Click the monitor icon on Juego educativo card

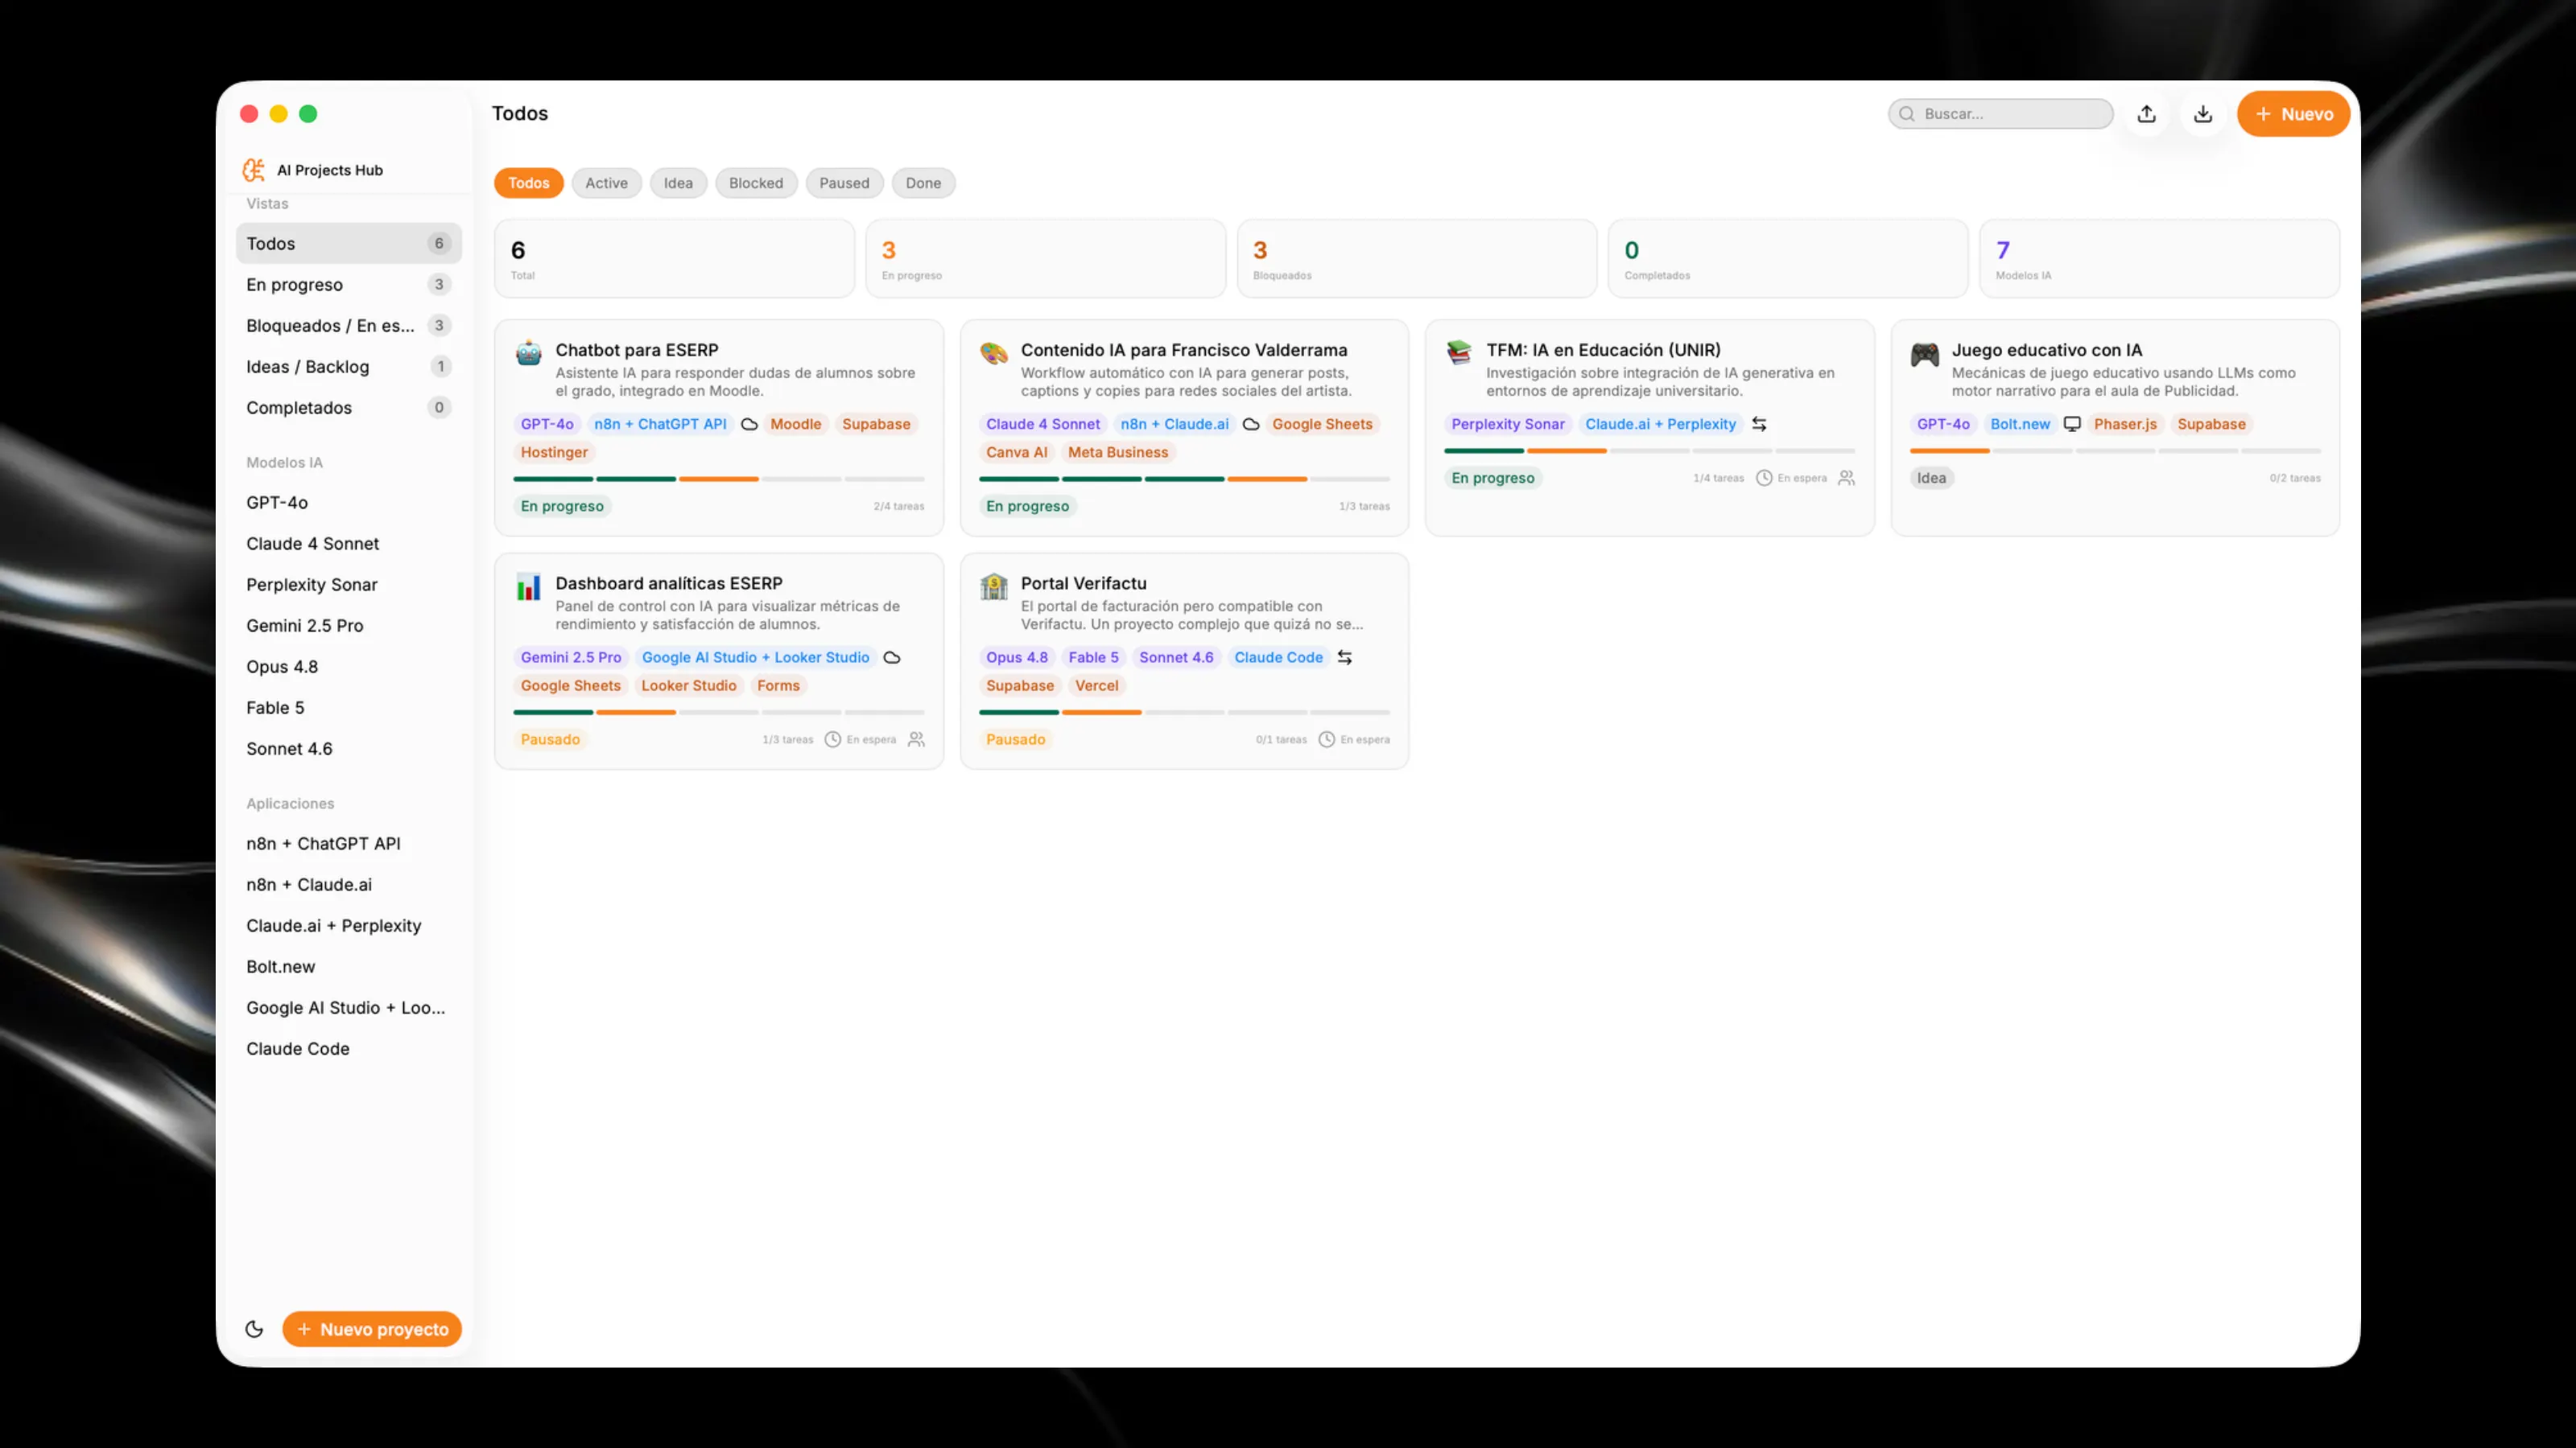[x=2072, y=424]
